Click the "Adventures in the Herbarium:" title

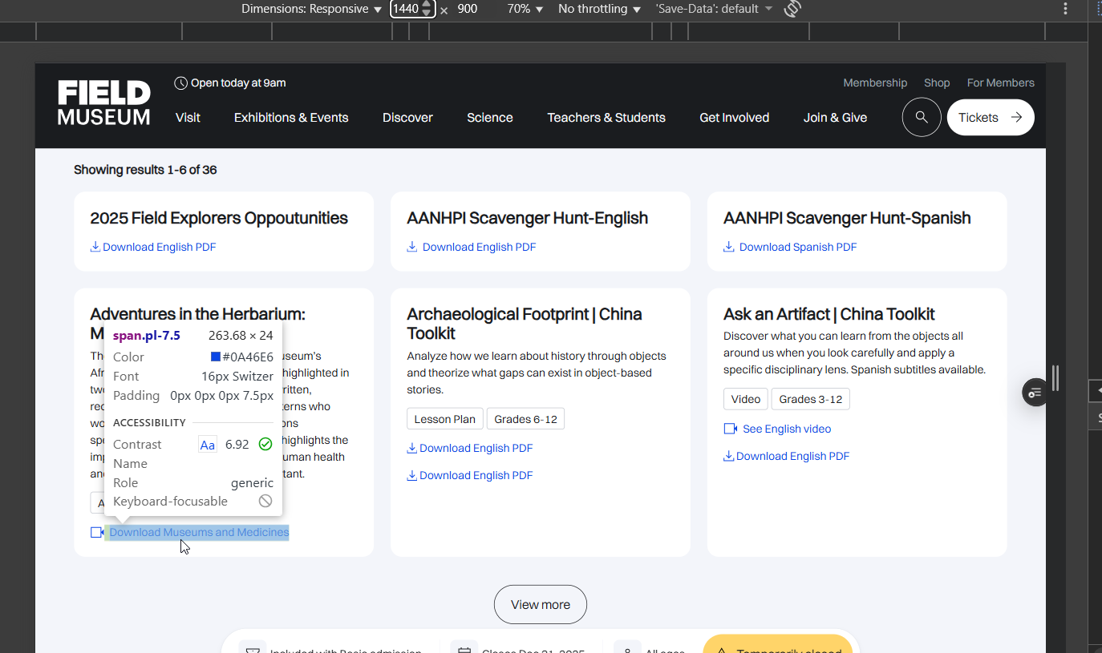coord(197,314)
